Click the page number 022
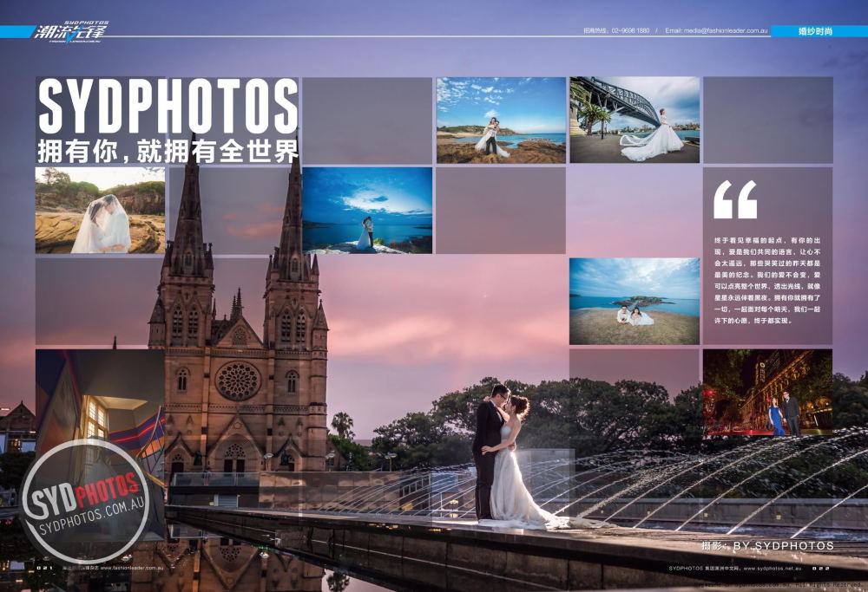 coord(820,569)
